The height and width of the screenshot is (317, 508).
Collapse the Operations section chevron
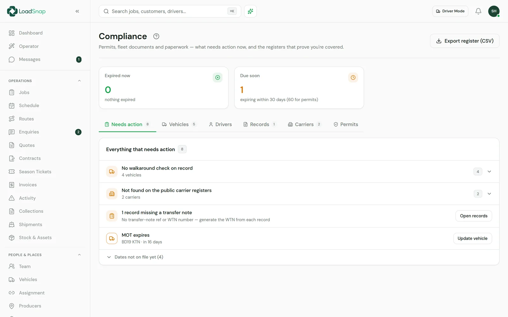[x=79, y=81]
